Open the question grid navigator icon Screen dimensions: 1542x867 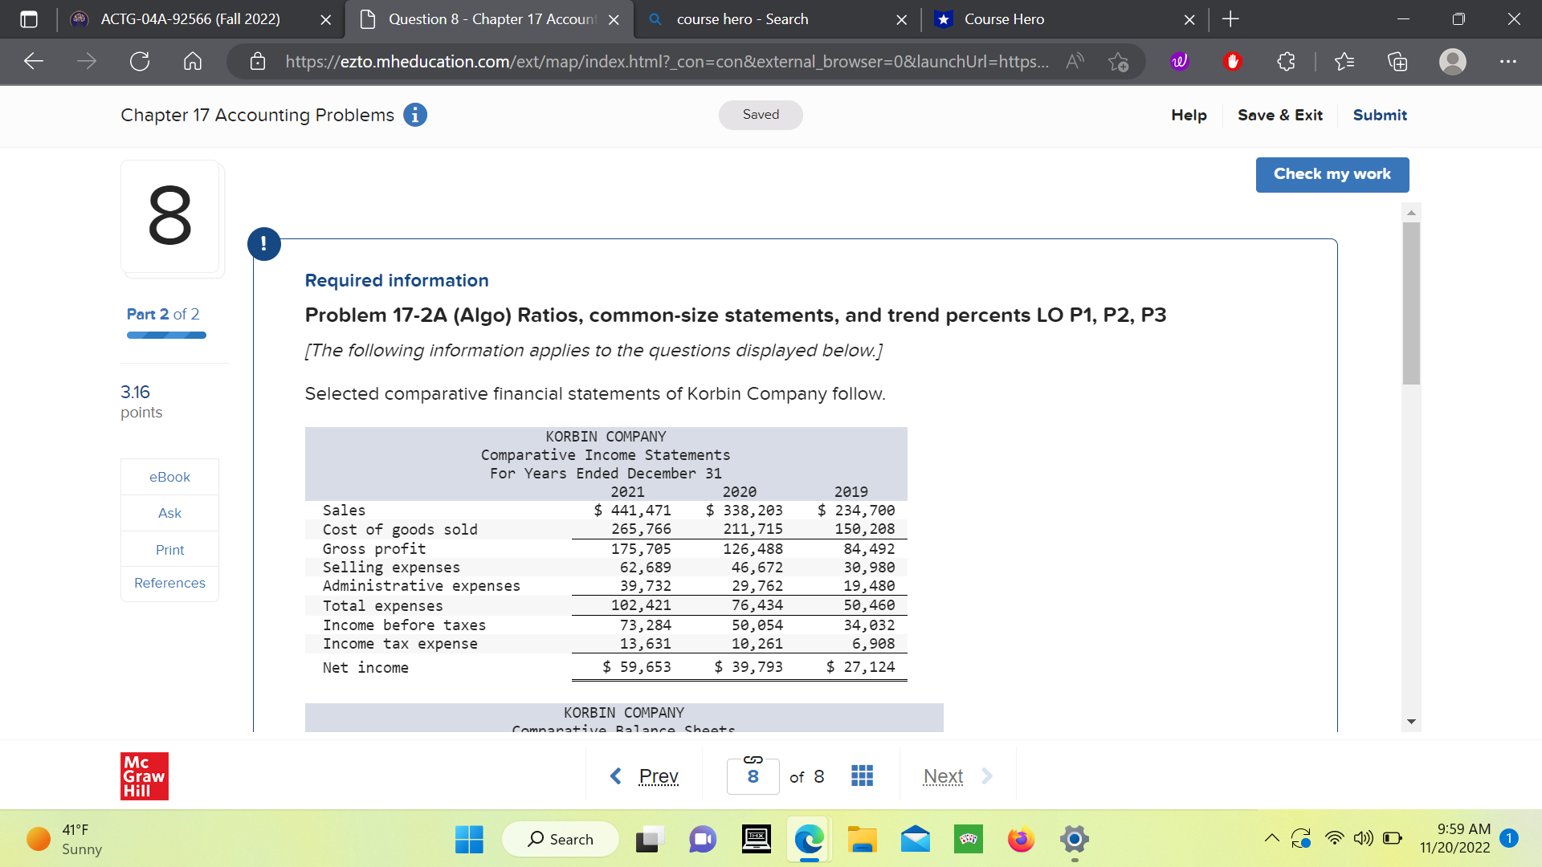pyautogui.click(x=862, y=776)
